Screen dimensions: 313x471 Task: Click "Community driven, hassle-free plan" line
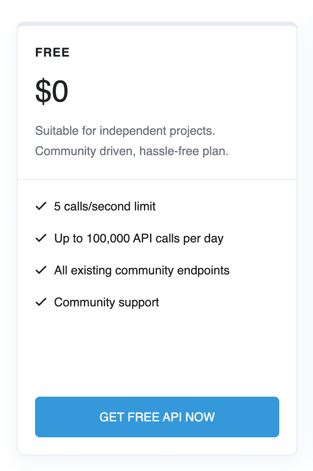pyautogui.click(x=132, y=152)
